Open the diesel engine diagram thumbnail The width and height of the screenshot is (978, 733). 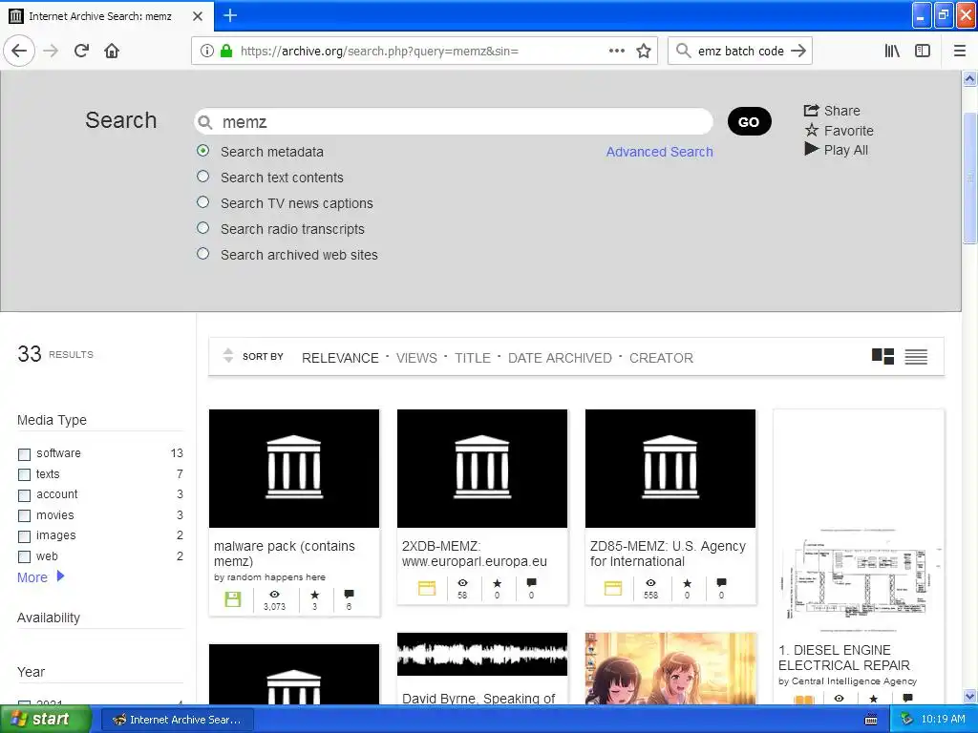coord(859,580)
